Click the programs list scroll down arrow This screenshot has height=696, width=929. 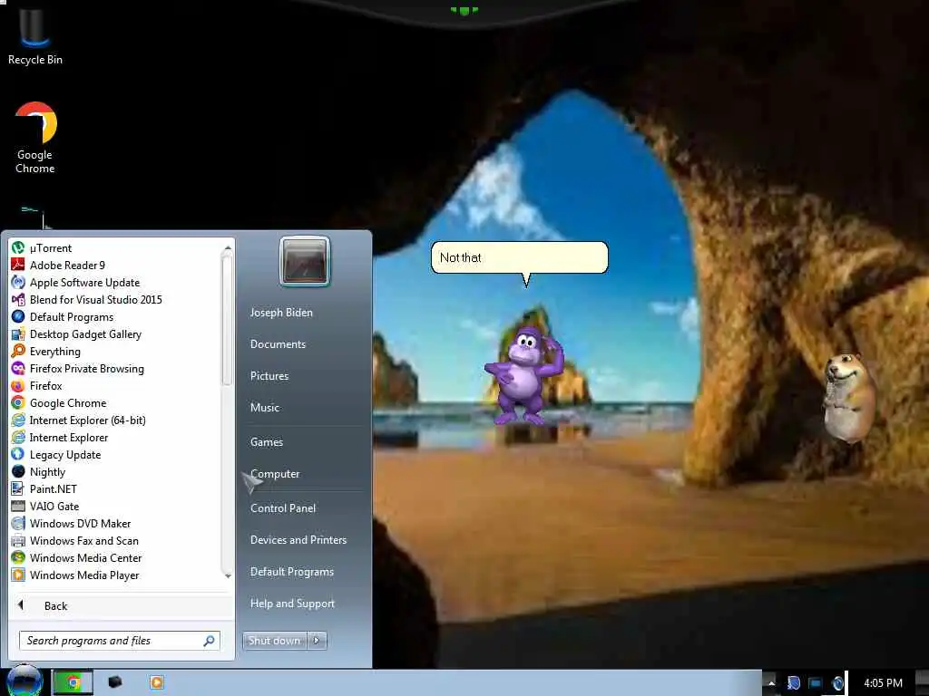[228, 575]
